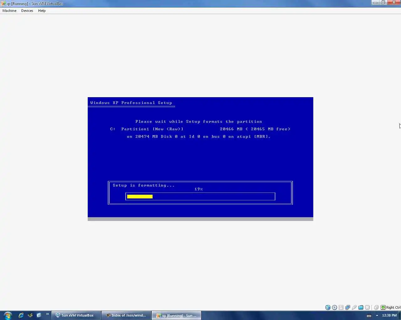
Task: Switch to Sun xVM VirtualBox taskbar button
Action: [x=76, y=315]
